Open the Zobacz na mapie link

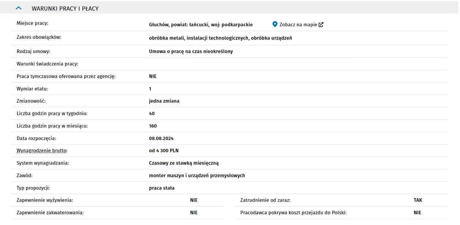click(x=298, y=24)
